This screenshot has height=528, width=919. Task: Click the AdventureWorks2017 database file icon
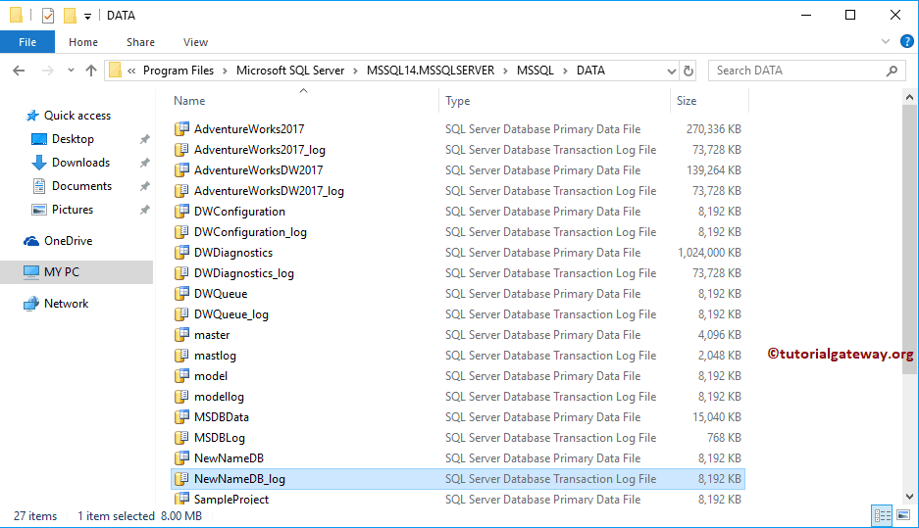pyautogui.click(x=181, y=128)
